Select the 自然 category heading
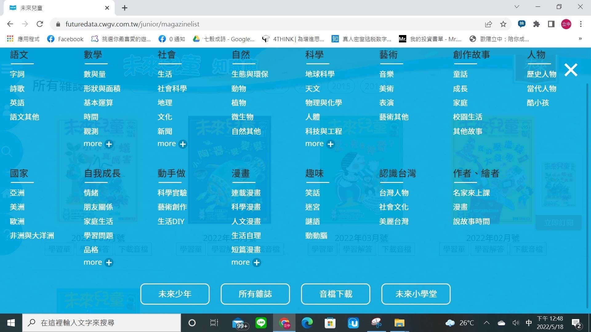The height and width of the screenshot is (332, 591). click(x=241, y=55)
